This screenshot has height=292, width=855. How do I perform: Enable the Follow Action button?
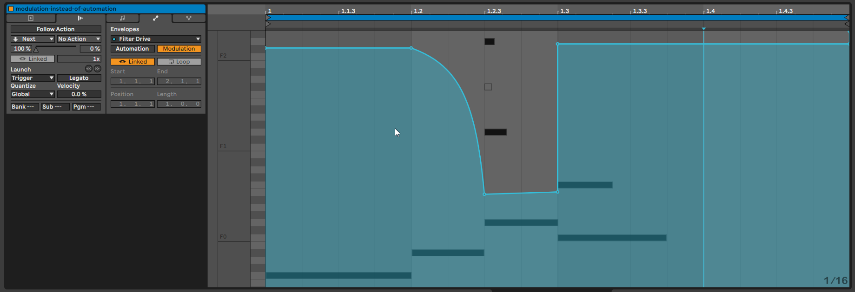pos(55,29)
